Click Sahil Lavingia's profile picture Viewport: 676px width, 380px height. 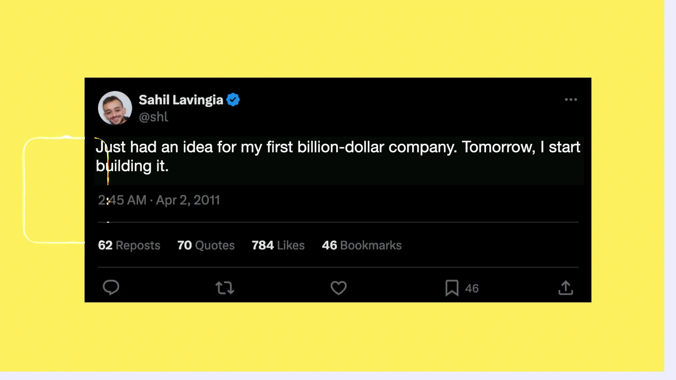(x=115, y=108)
